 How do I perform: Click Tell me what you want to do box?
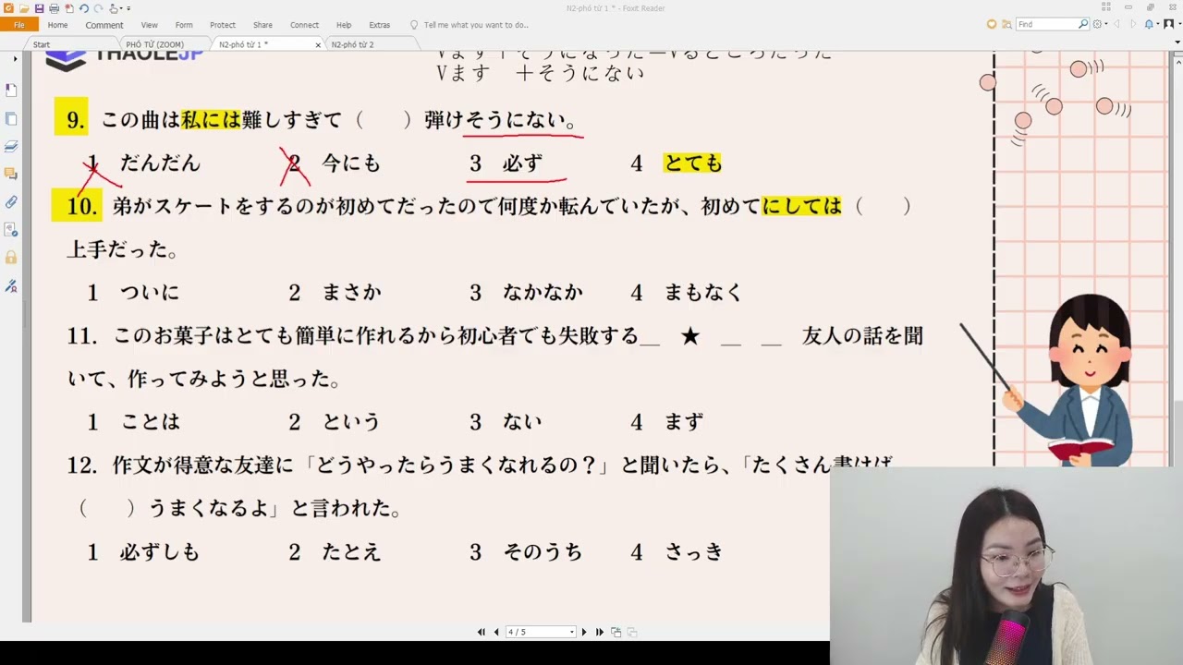[476, 25]
